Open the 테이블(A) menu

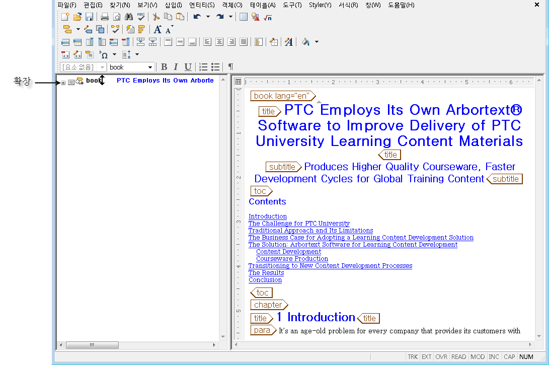coord(263,5)
